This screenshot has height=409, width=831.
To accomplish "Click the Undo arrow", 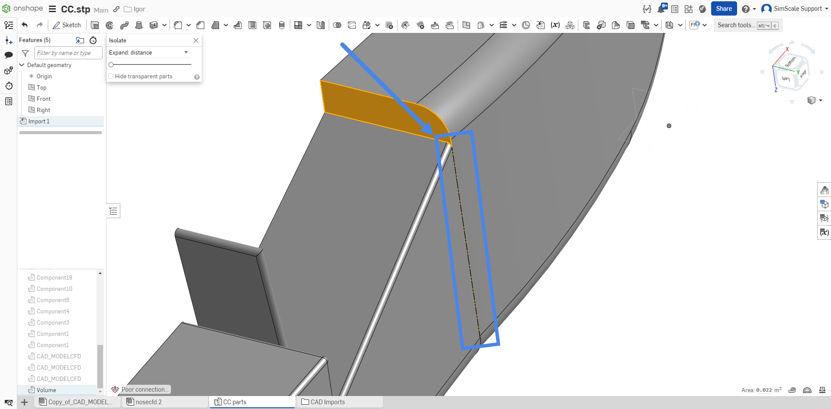I will point(25,25).
